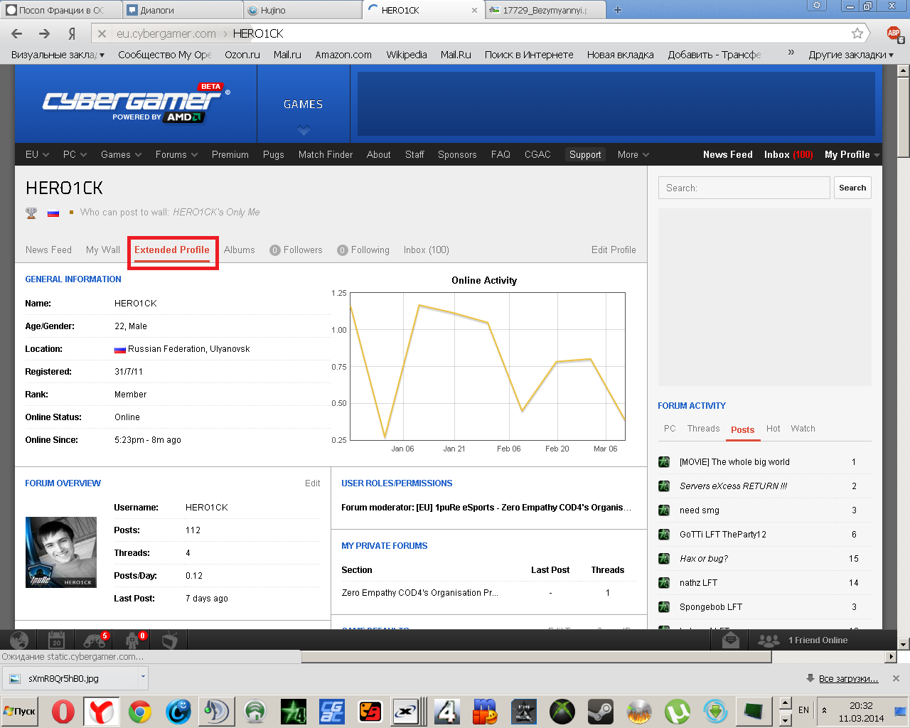The image size is (910, 728).
Task: Open Другие закладки bookmarks folder
Action: tap(850, 55)
